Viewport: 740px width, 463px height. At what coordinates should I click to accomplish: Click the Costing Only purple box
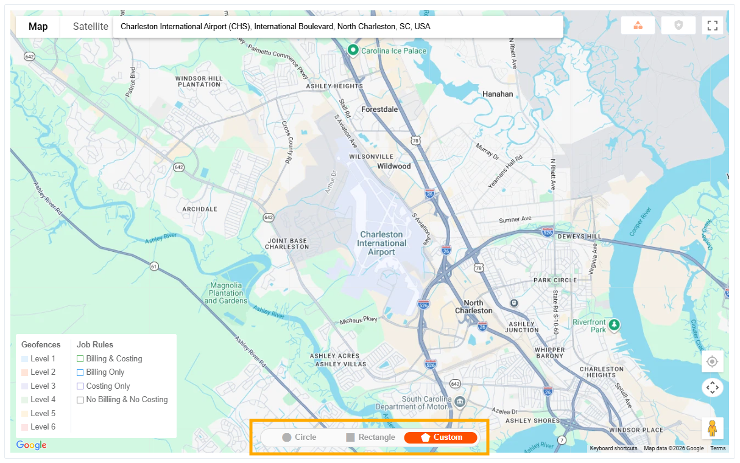80,386
